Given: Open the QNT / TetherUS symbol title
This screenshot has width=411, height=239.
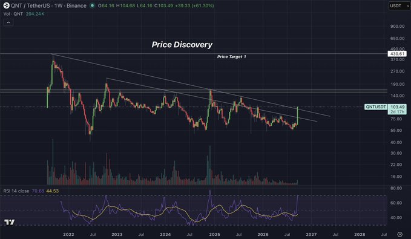Looking at the screenshot, I should (48, 5).
